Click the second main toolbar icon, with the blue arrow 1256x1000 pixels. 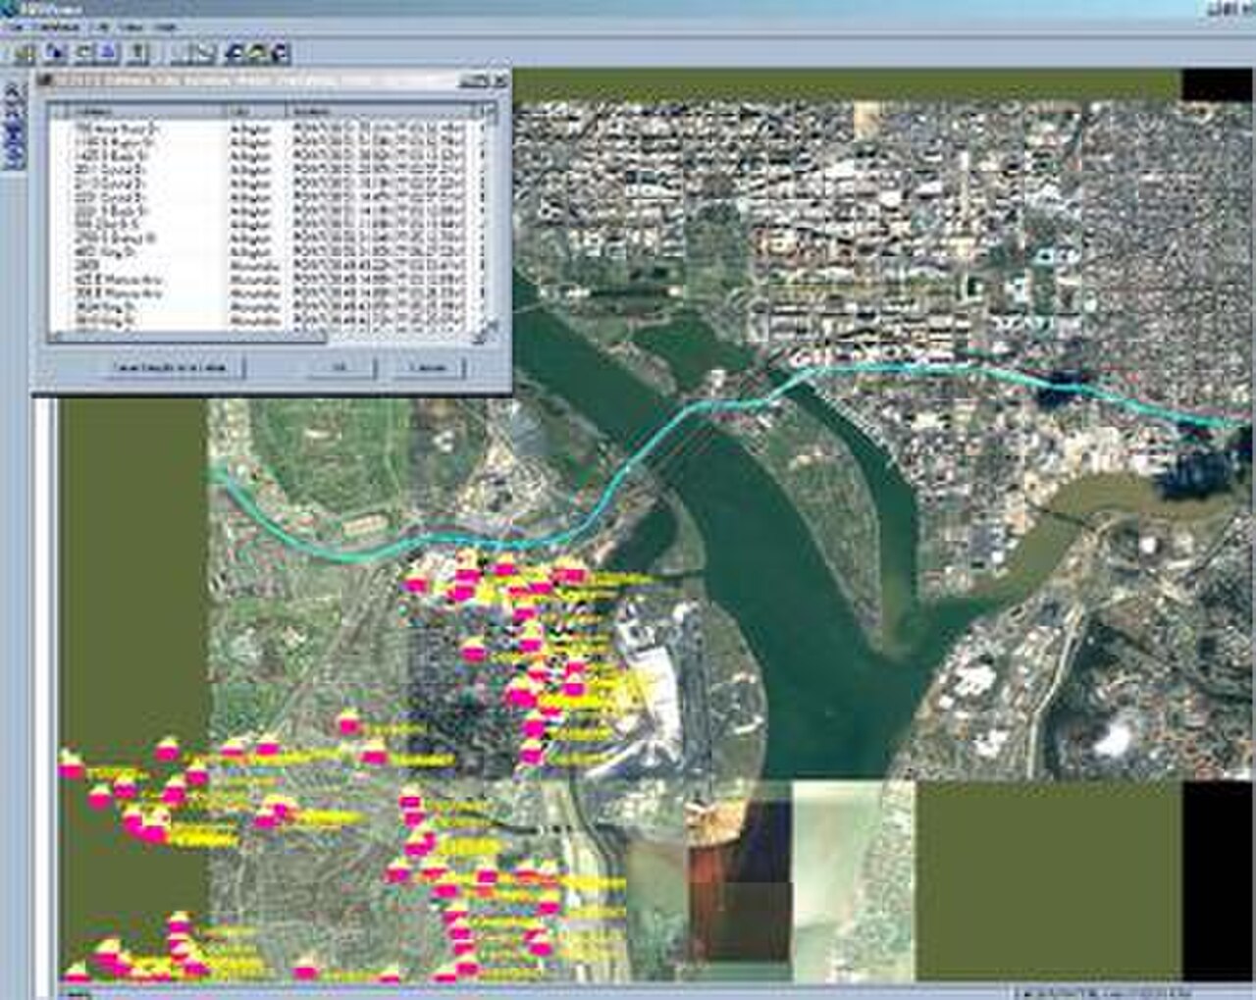coord(57,52)
